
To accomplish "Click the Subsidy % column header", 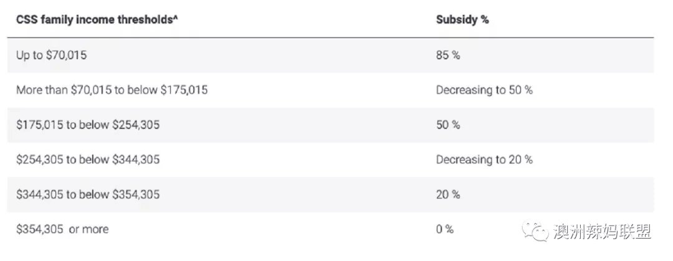I will (462, 20).
